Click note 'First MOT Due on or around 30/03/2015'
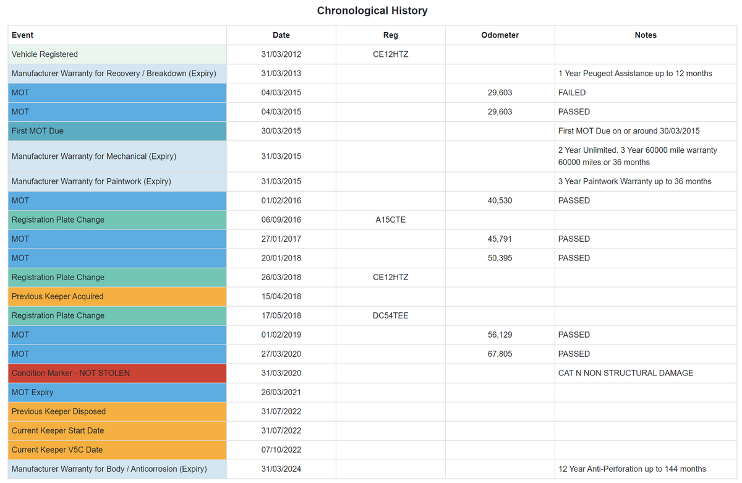This screenshot has height=483, width=742. coord(629,131)
